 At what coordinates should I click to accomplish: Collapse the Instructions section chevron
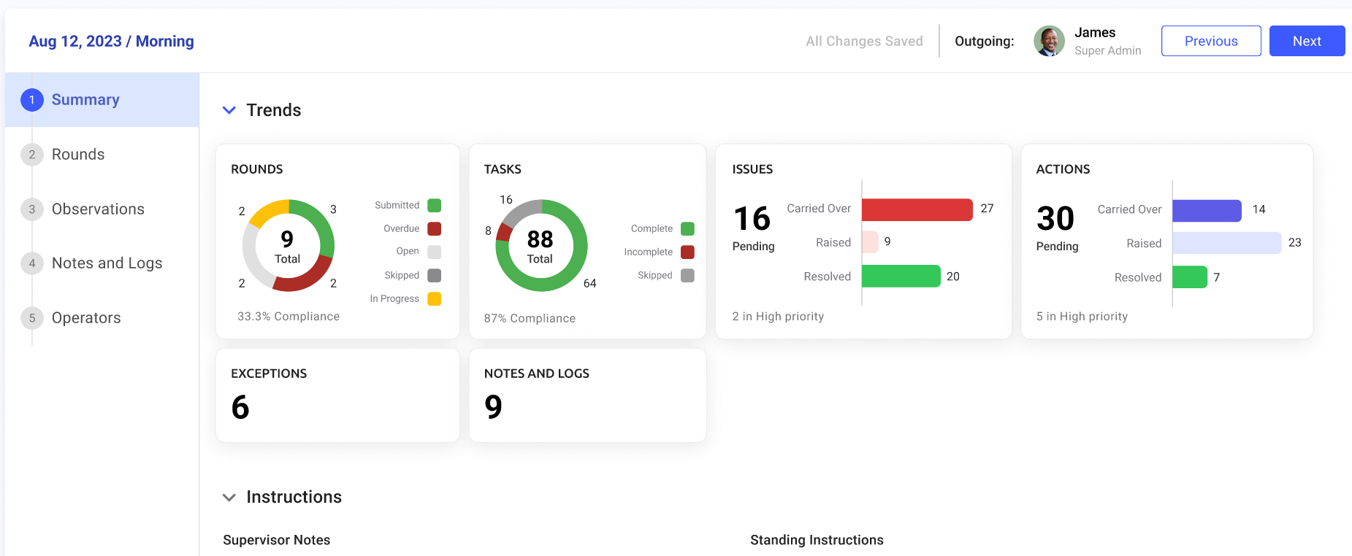[x=229, y=498]
